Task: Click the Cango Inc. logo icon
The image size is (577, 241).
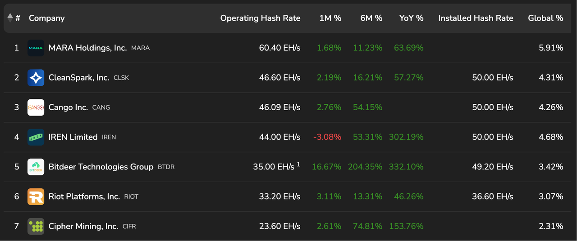Action: 36,107
